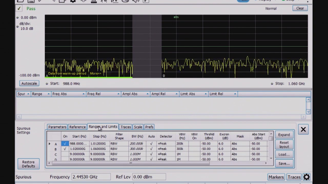Select the RBW filter shape cell of range C
The width and height of the screenshot is (328, 184).
click(119, 154)
